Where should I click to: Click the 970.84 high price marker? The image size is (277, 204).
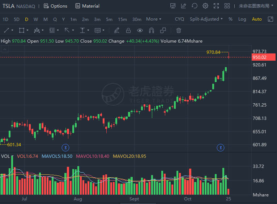tap(213, 52)
